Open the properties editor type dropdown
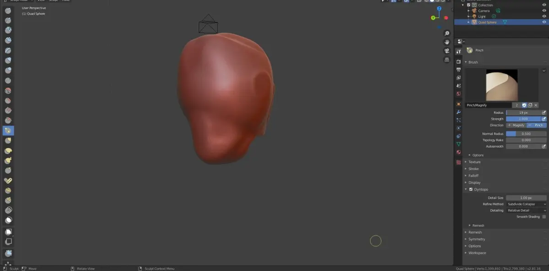 point(461,41)
